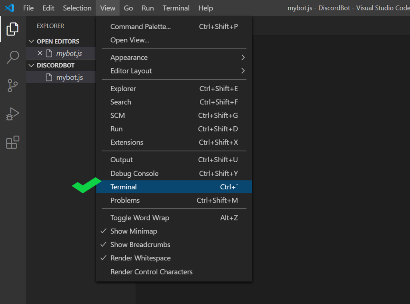Image resolution: width=410 pixels, height=304 pixels.
Task: Select Explorer in the View menu
Action: (174, 89)
